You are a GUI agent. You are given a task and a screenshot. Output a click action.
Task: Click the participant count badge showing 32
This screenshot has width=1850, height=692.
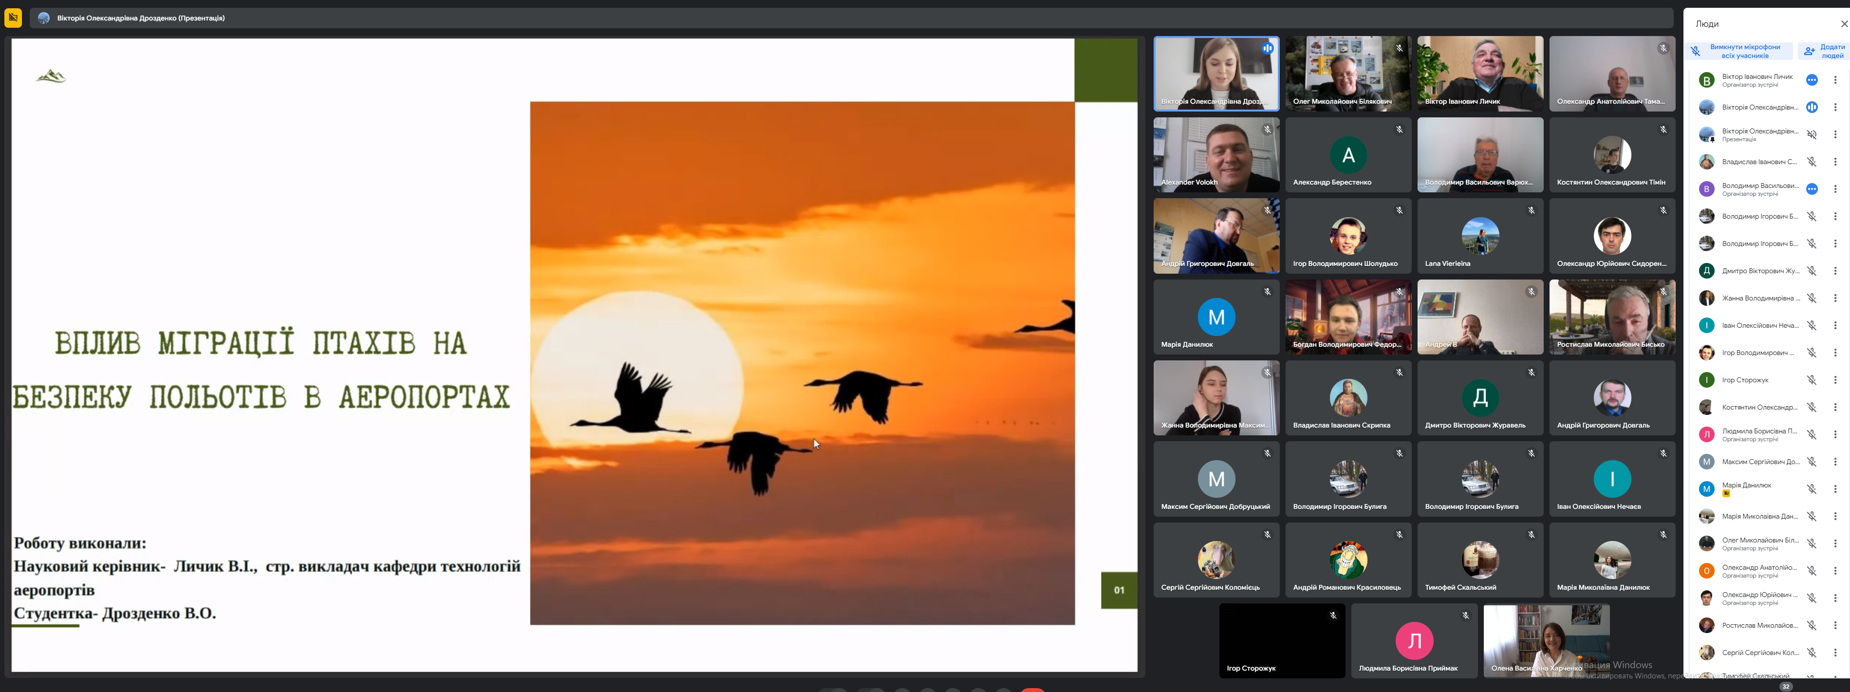pos(1785,686)
